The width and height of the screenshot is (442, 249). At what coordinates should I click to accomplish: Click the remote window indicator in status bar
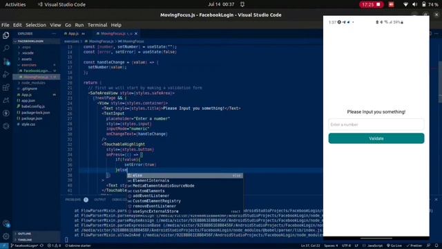point(4,246)
